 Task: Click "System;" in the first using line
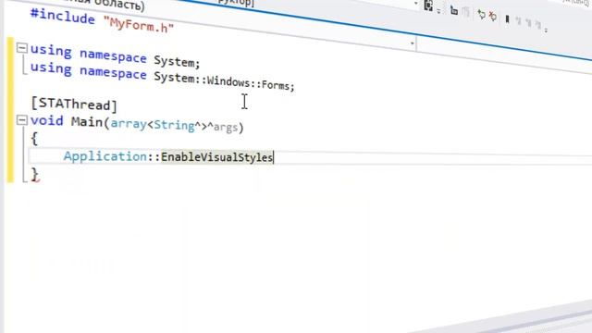[177, 61]
